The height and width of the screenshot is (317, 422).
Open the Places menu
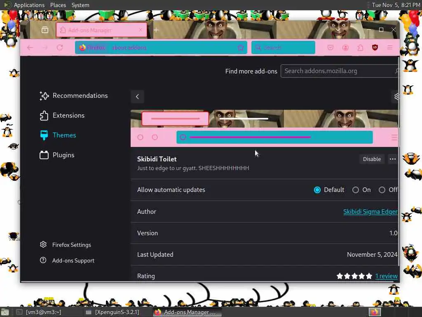click(x=58, y=5)
